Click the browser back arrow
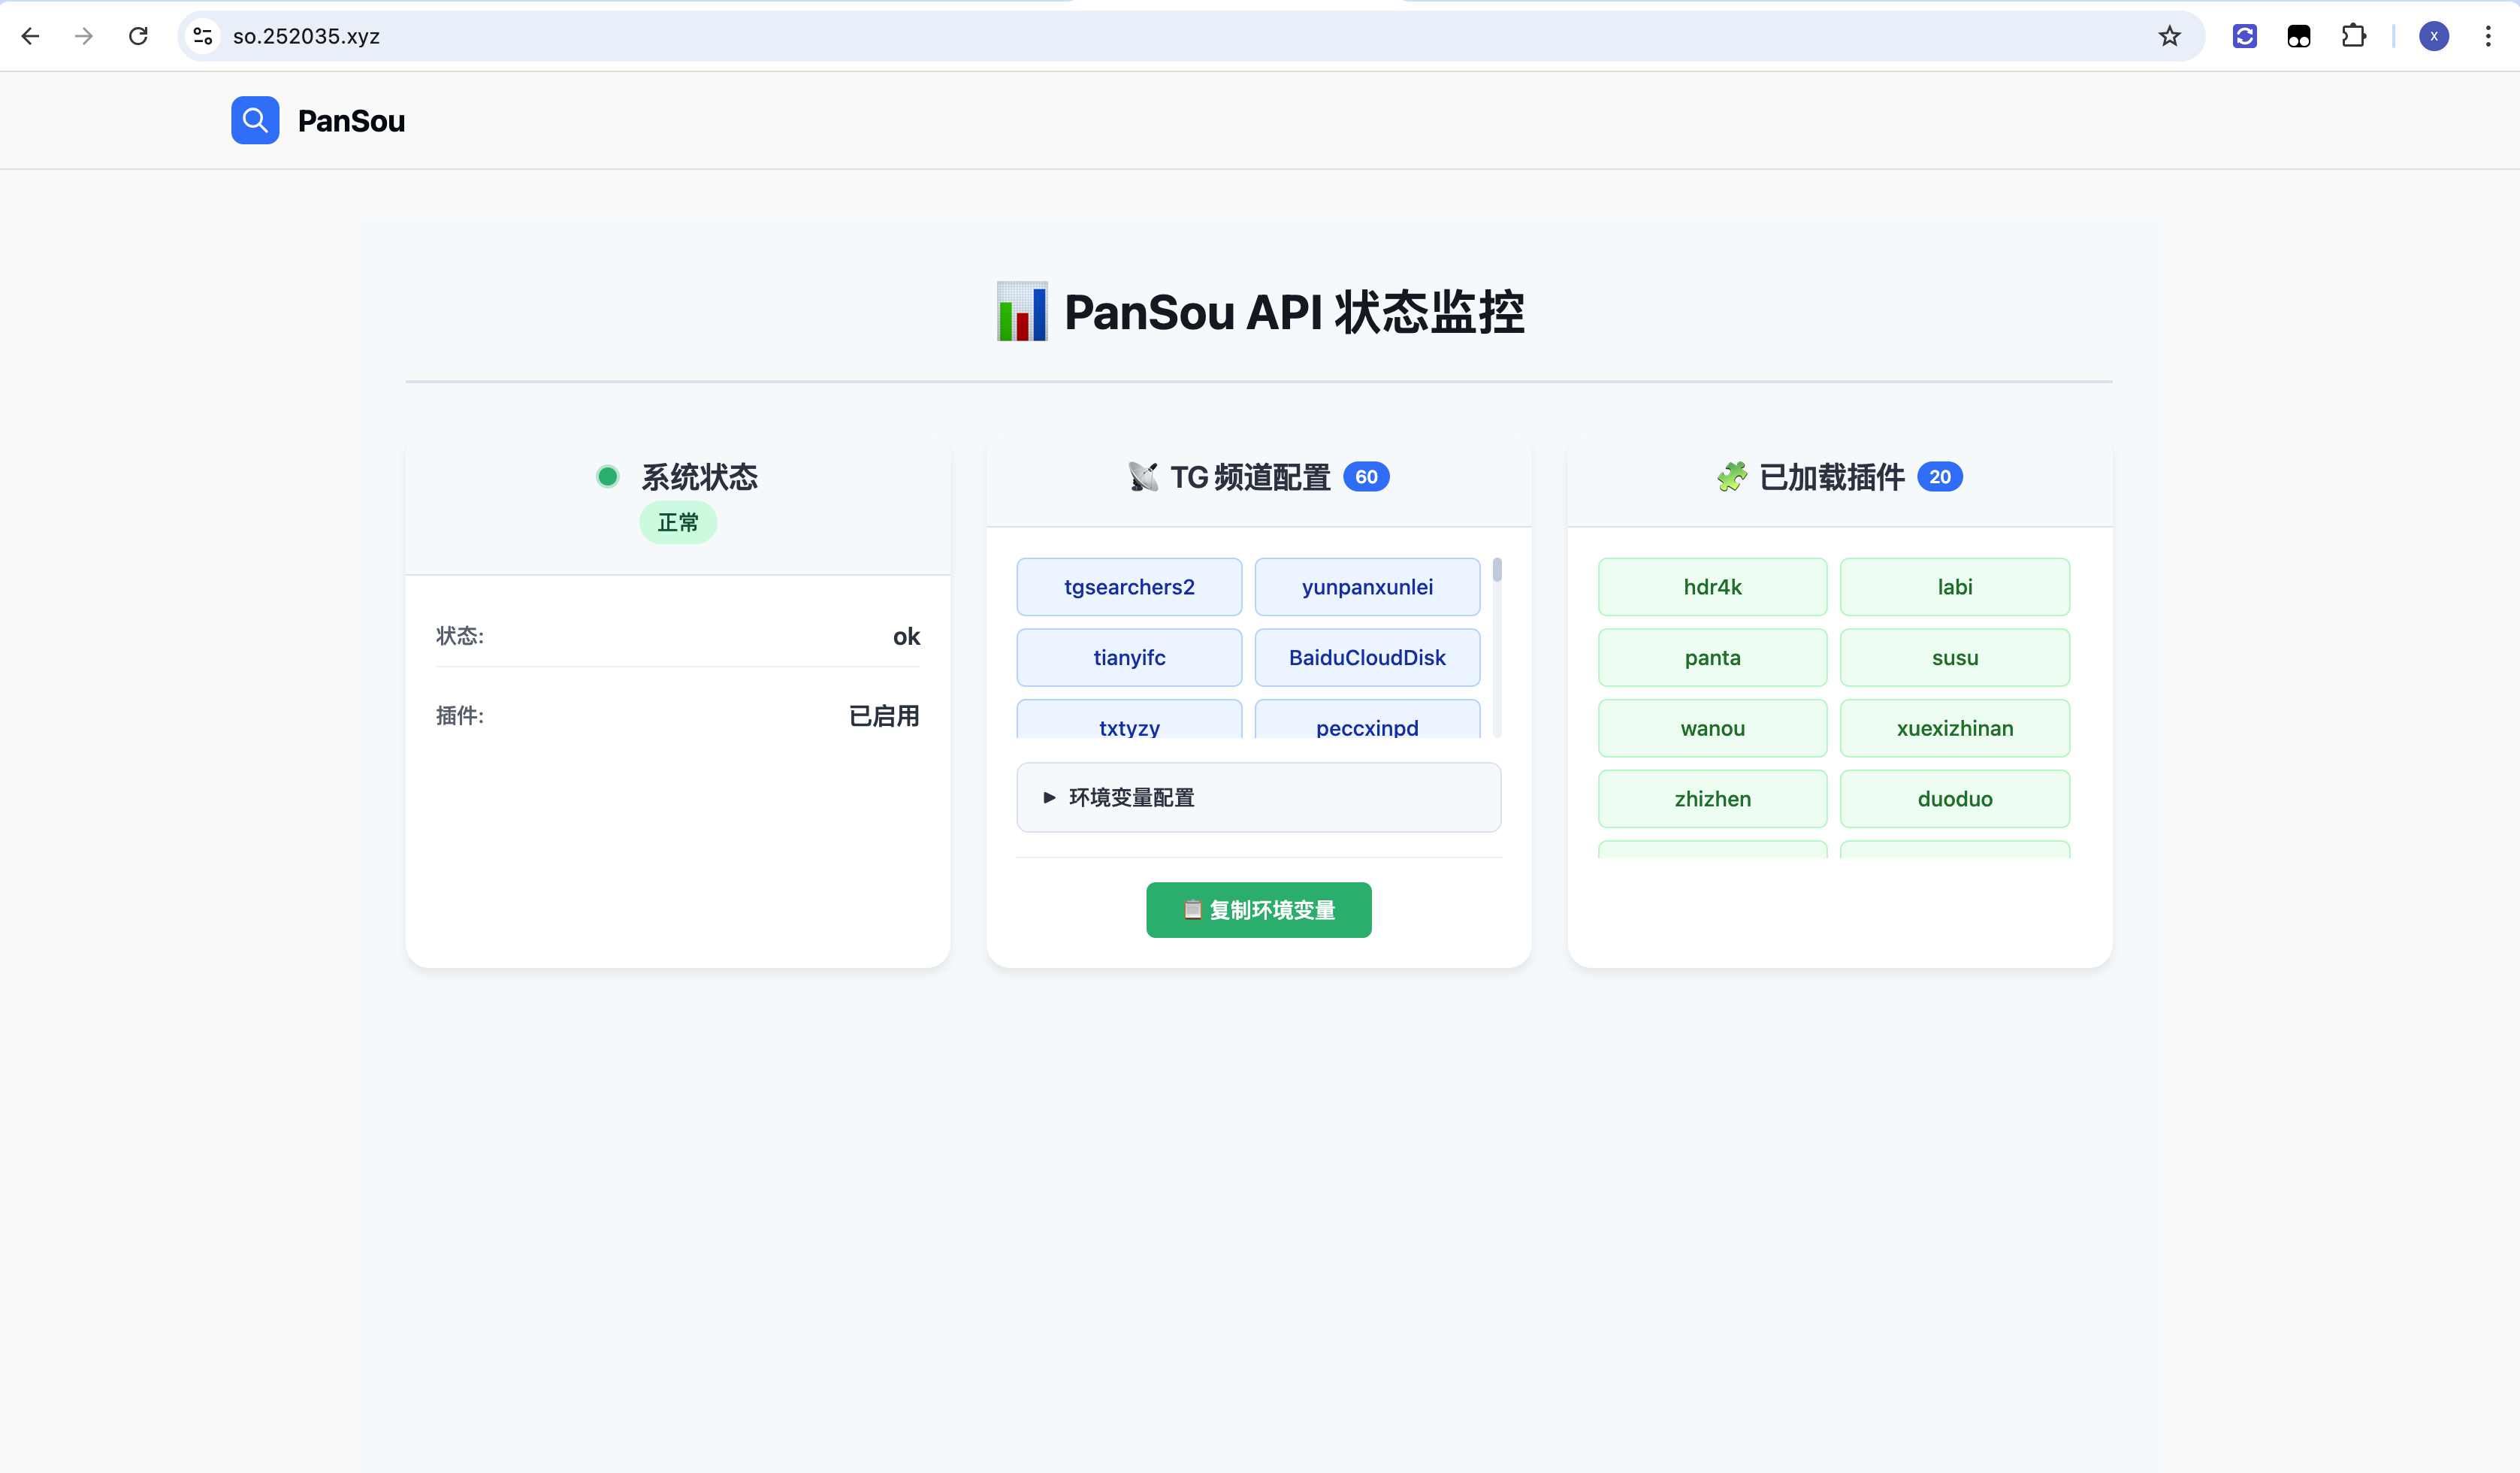Image resolution: width=2520 pixels, height=1473 pixels. [x=30, y=36]
